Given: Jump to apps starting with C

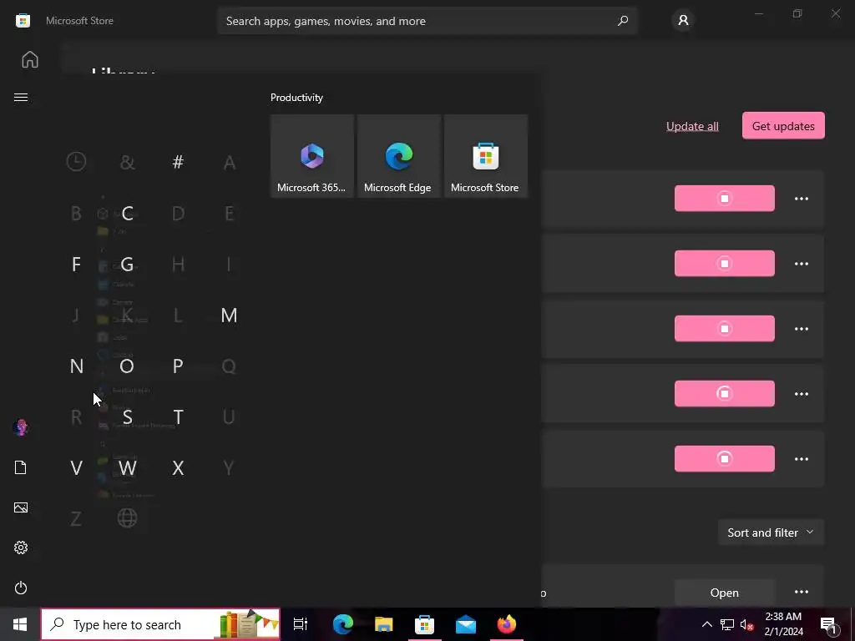Looking at the screenshot, I should (x=127, y=213).
